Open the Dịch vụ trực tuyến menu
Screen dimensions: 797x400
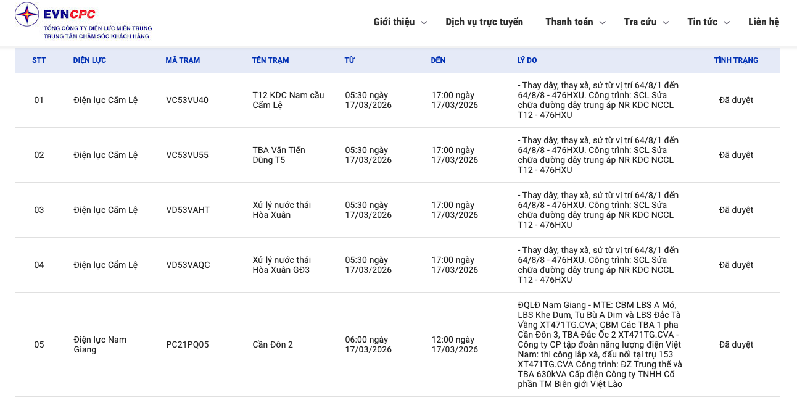[484, 22]
